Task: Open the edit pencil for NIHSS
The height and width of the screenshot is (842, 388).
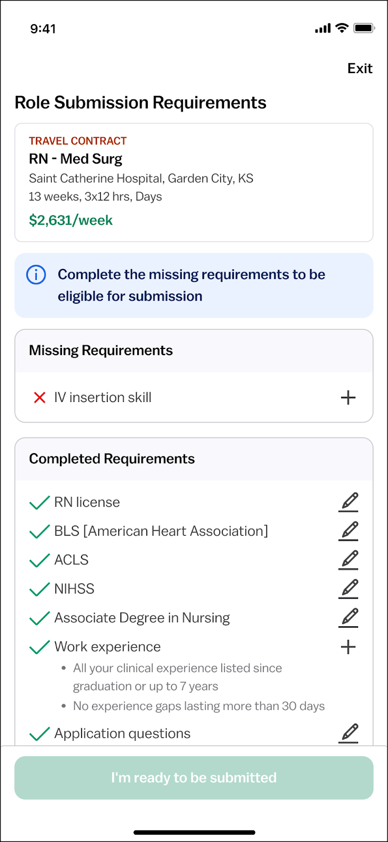Action: [349, 589]
